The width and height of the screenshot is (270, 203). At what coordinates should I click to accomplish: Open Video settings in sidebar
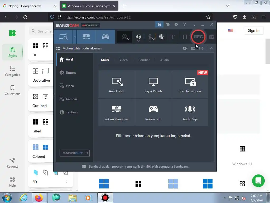pyautogui.click(x=75, y=86)
